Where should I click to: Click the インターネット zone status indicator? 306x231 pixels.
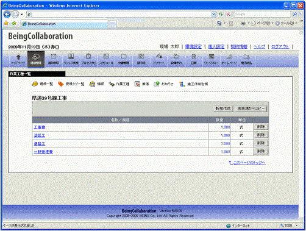[x=238, y=226]
